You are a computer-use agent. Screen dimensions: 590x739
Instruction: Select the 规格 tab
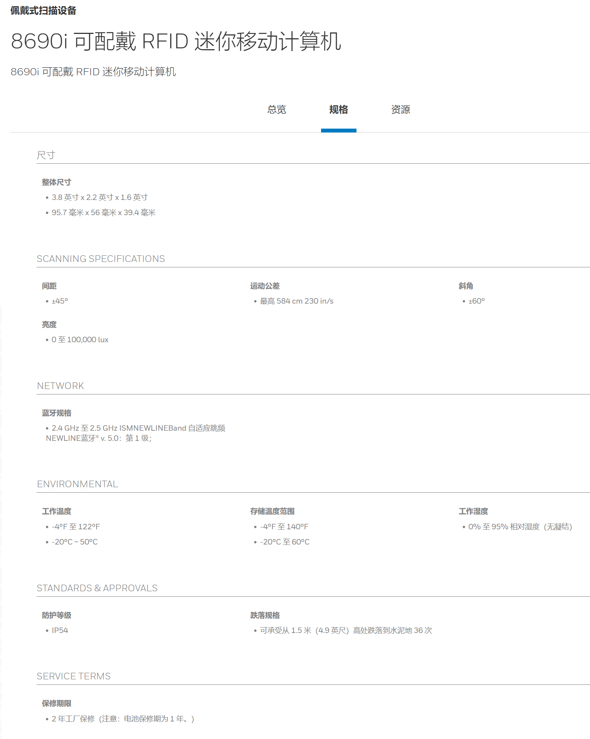(x=339, y=110)
